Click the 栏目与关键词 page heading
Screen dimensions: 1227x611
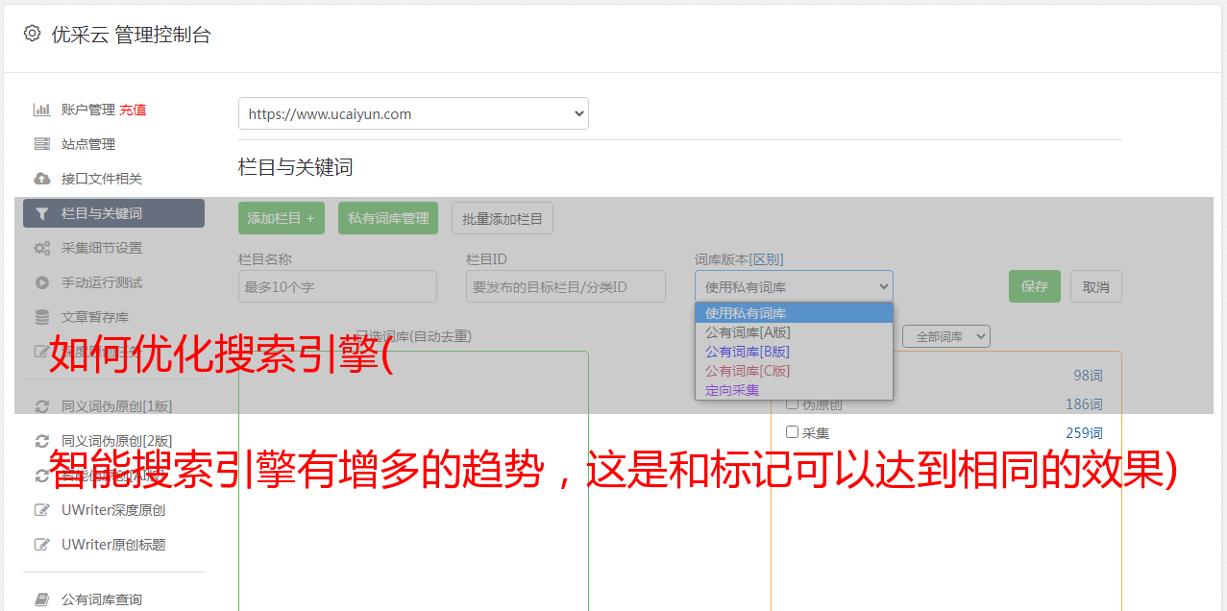coord(296,167)
